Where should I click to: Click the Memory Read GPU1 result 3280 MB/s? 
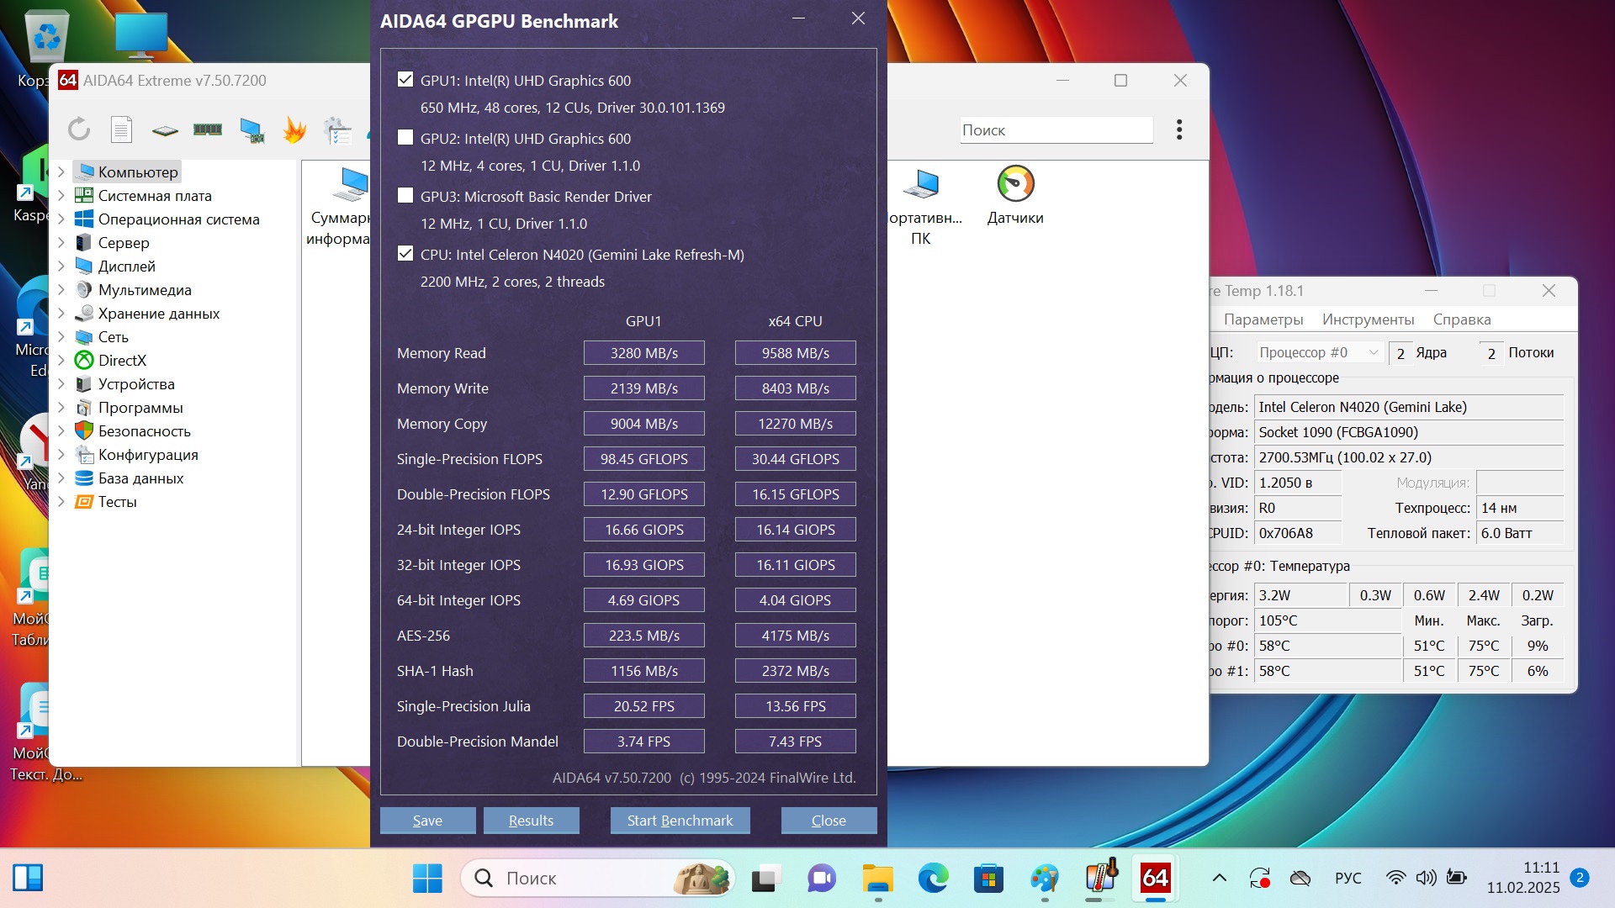click(644, 353)
